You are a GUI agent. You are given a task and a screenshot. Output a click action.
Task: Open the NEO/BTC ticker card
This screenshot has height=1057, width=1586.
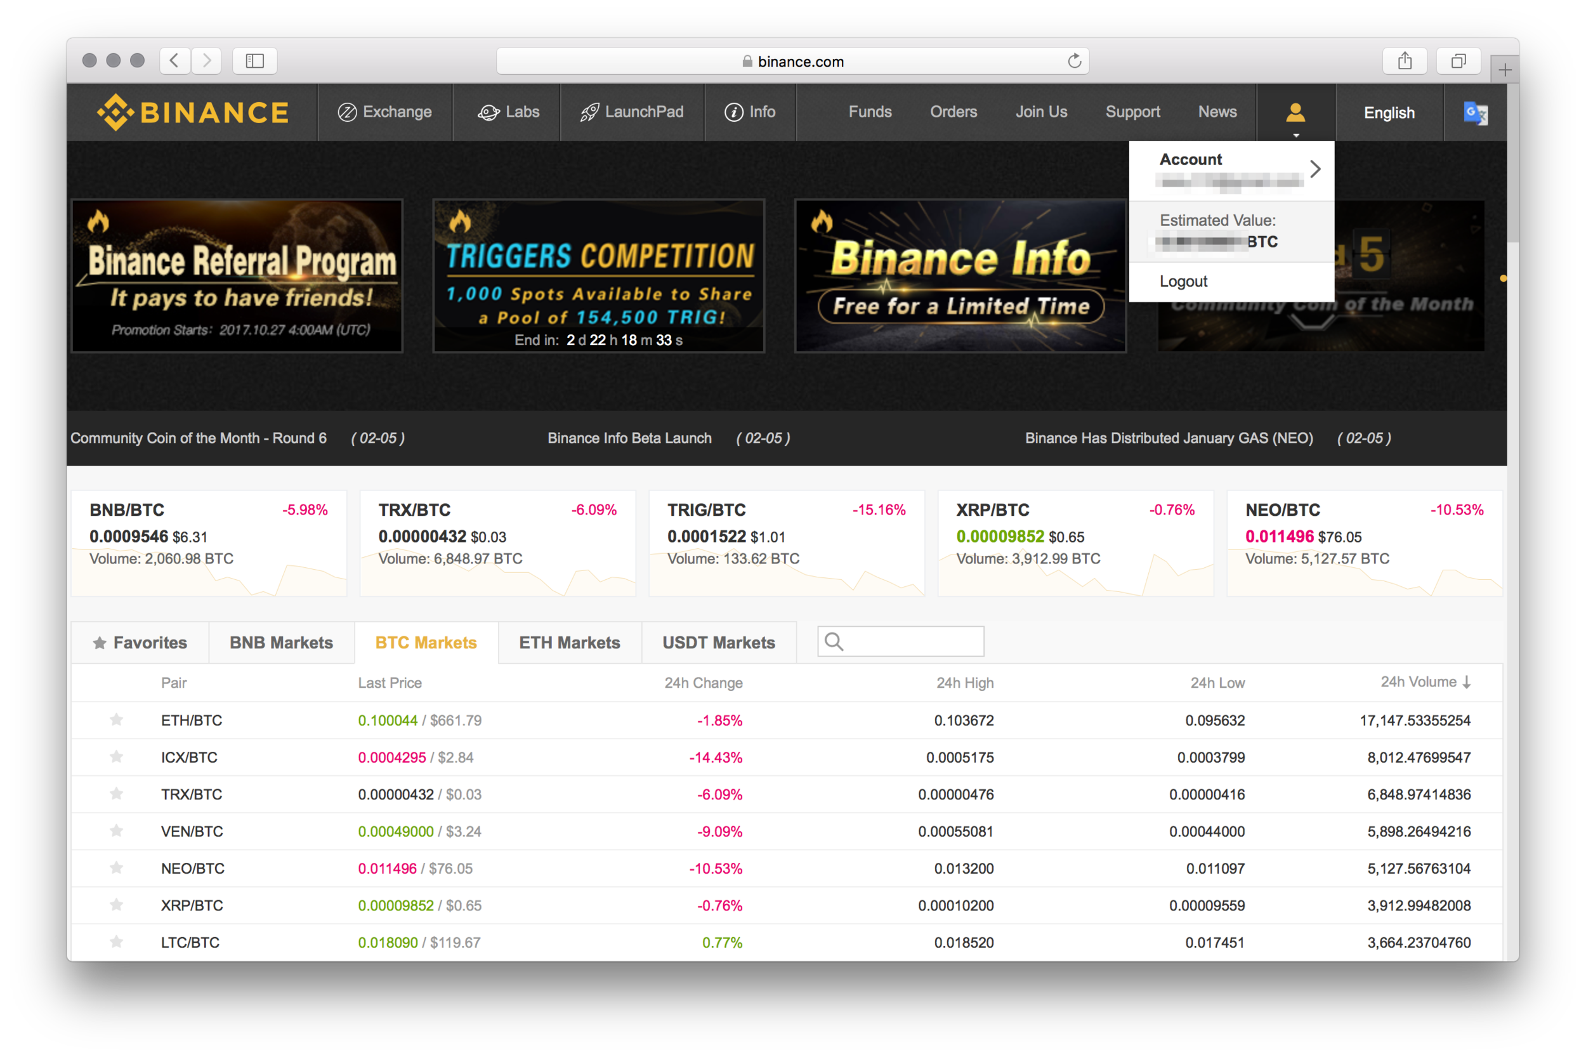coord(1364,543)
